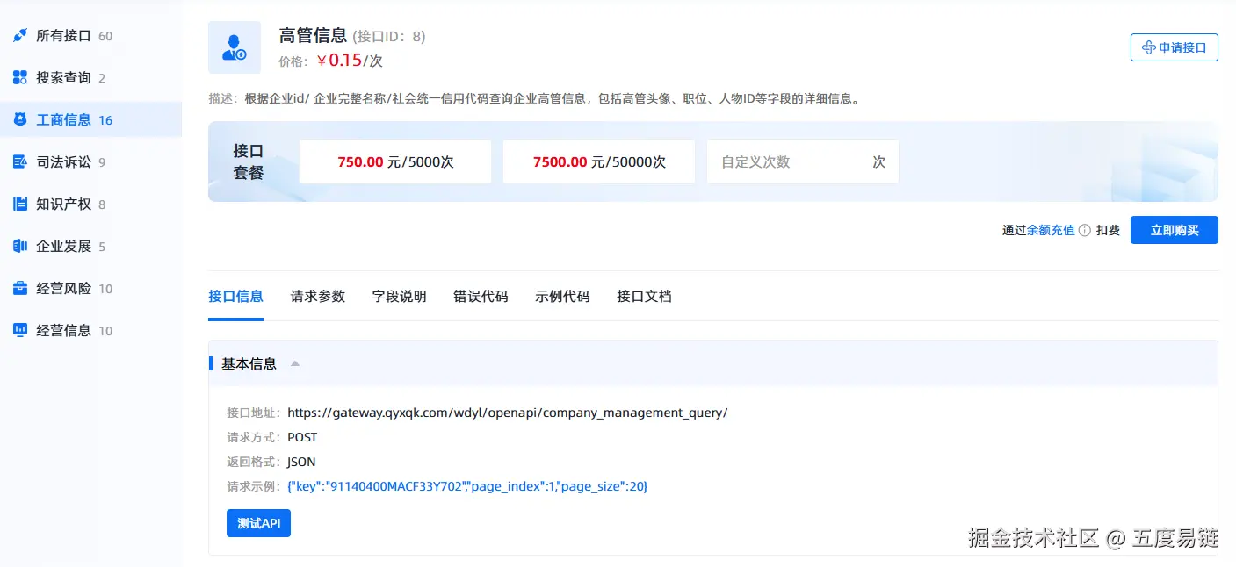Viewport: 1236px width, 567px height.
Task: Click the 经营信息 chart icon
Action: click(20, 331)
